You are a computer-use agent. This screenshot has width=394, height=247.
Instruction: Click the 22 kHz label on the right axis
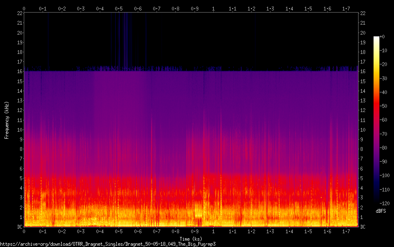pos(363,13)
